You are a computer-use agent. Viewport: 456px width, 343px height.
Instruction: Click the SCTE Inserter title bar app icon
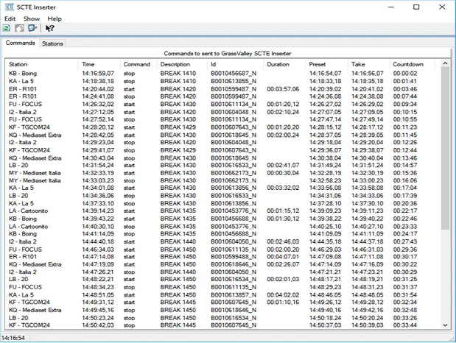tap(8, 7)
